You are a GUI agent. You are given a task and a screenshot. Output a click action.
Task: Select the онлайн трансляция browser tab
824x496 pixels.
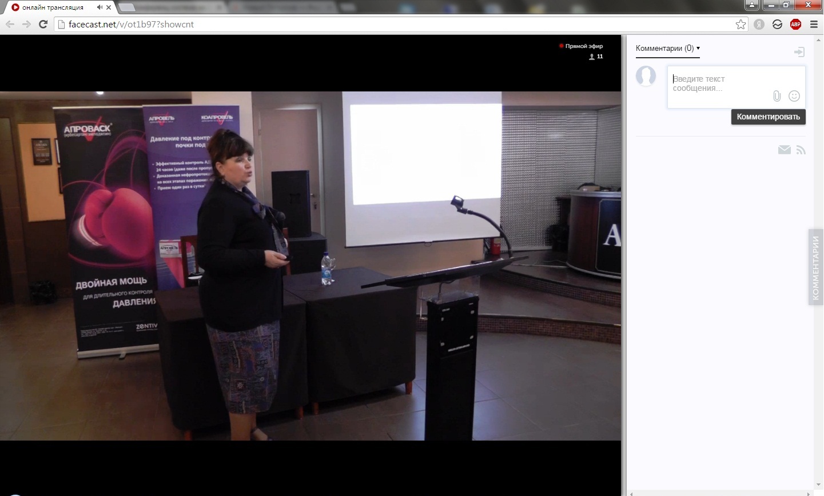pos(61,7)
